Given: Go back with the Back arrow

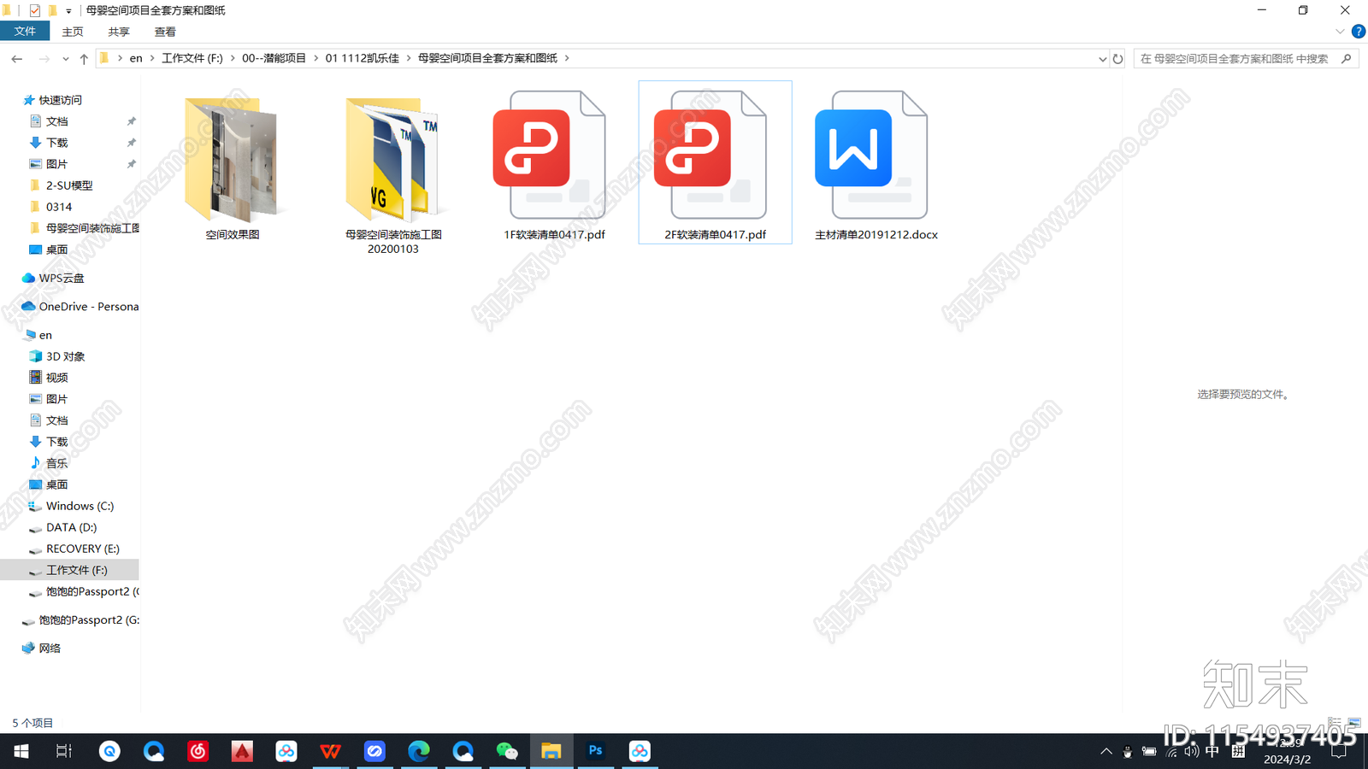Looking at the screenshot, I should (x=17, y=59).
